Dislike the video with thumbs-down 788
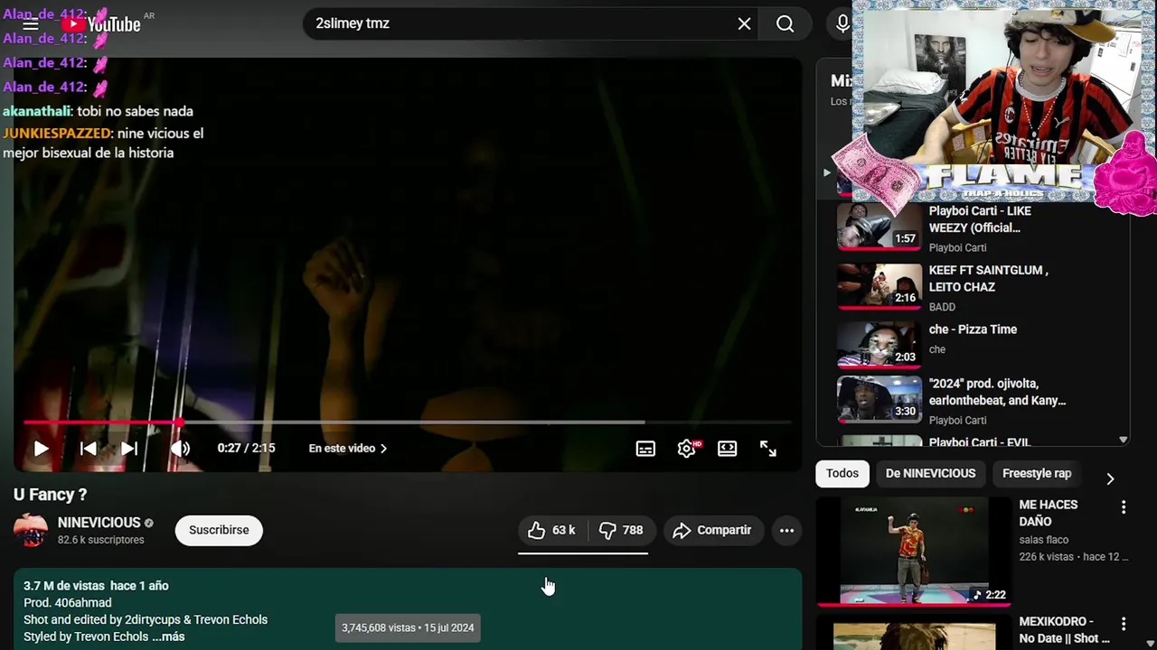This screenshot has height=650, width=1157. pyautogui.click(x=622, y=530)
